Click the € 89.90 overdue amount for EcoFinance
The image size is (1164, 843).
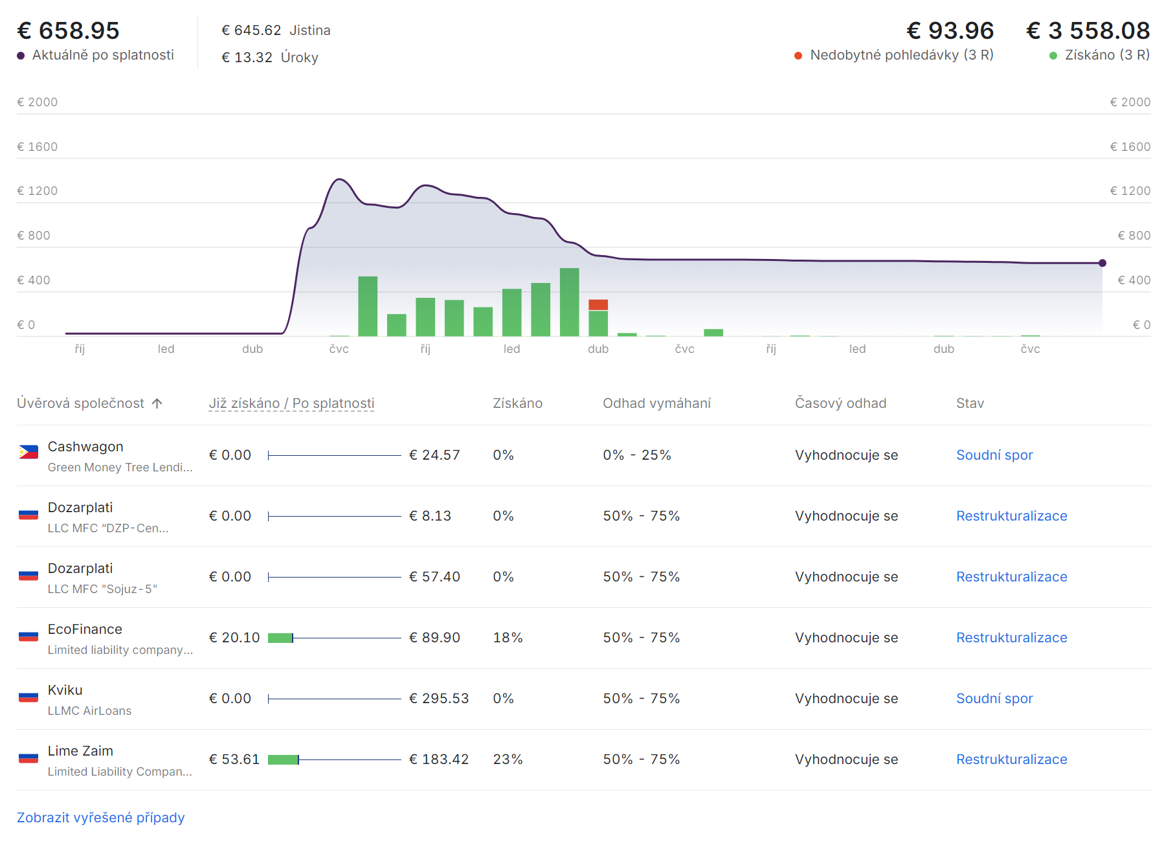(434, 638)
